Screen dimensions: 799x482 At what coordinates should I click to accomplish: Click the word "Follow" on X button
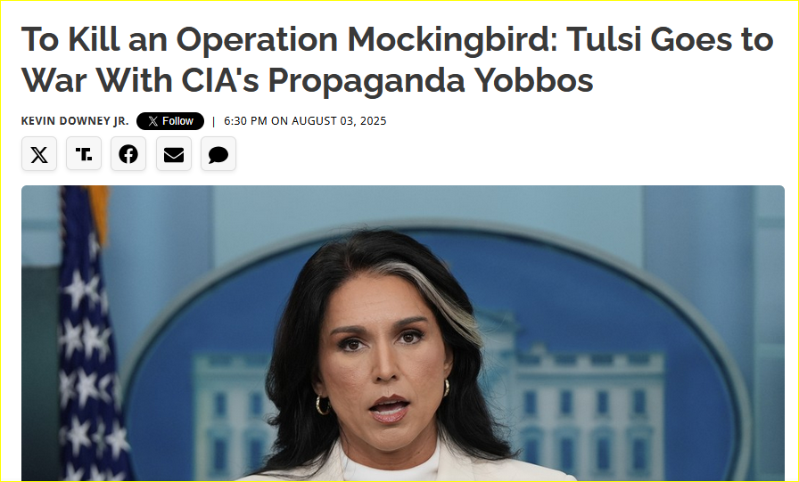pyautogui.click(x=177, y=121)
